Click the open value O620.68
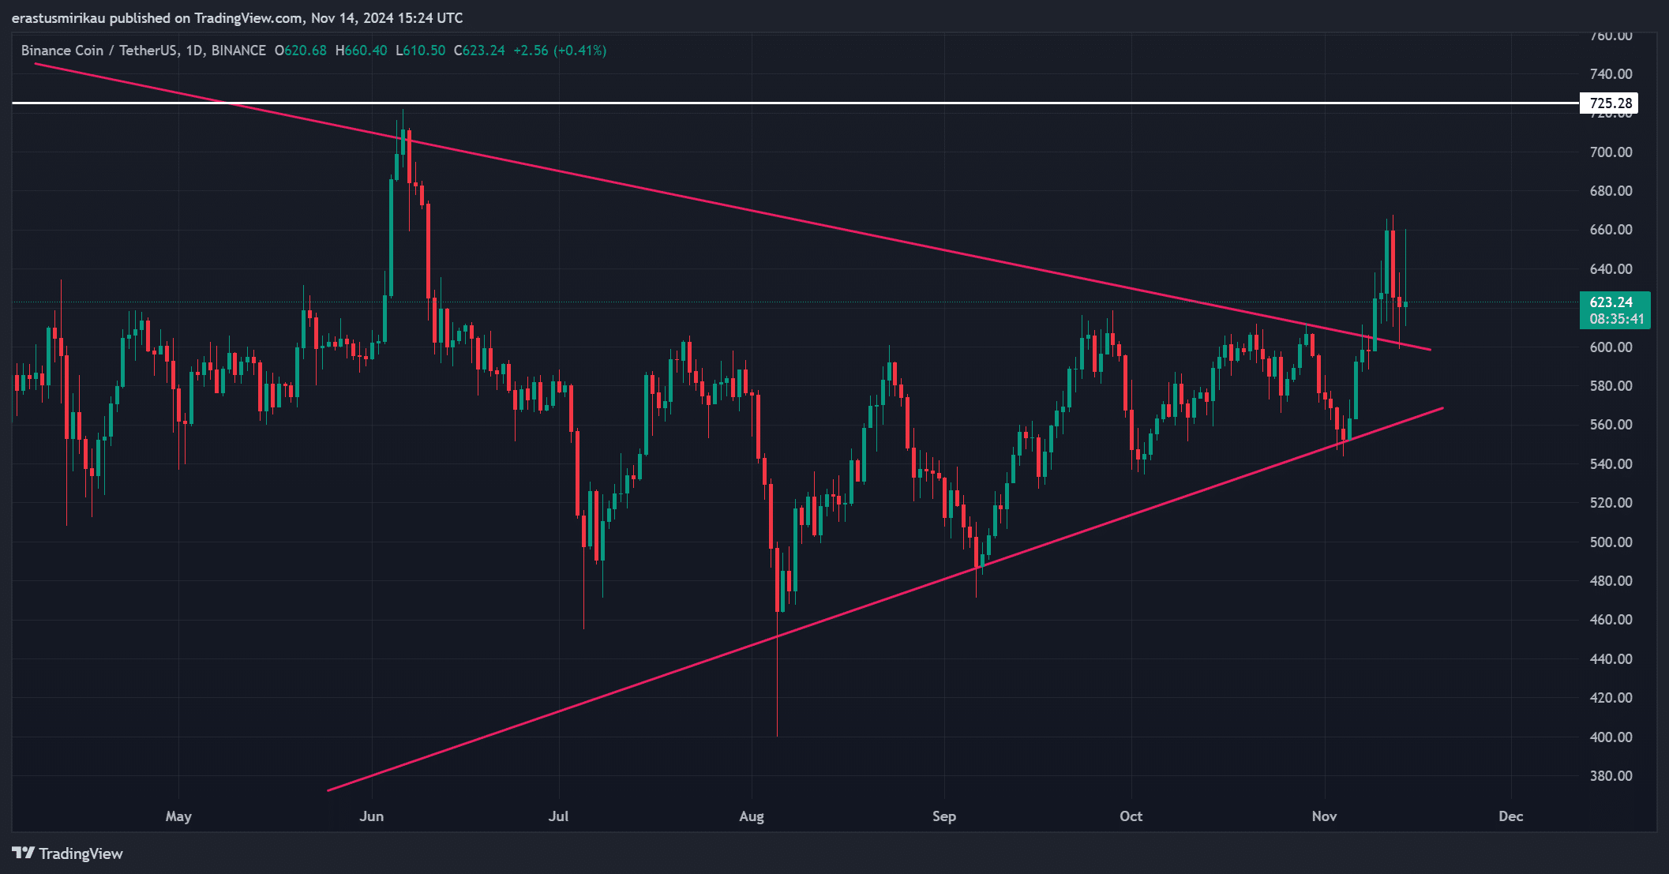The height and width of the screenshot is (874, 1669). pos(300,51)
